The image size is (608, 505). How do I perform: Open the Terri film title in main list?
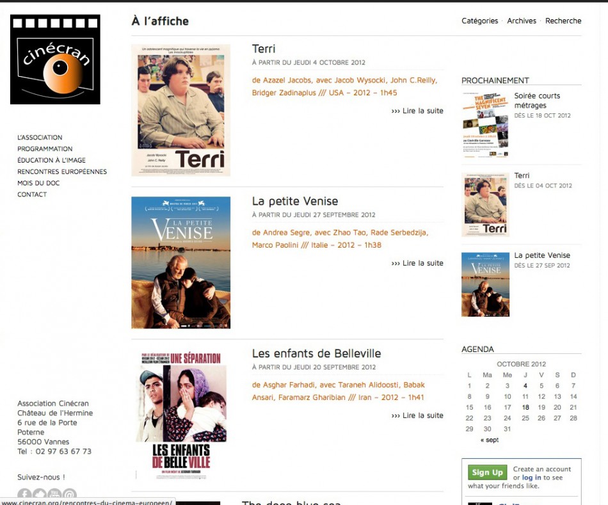(264, 49)
